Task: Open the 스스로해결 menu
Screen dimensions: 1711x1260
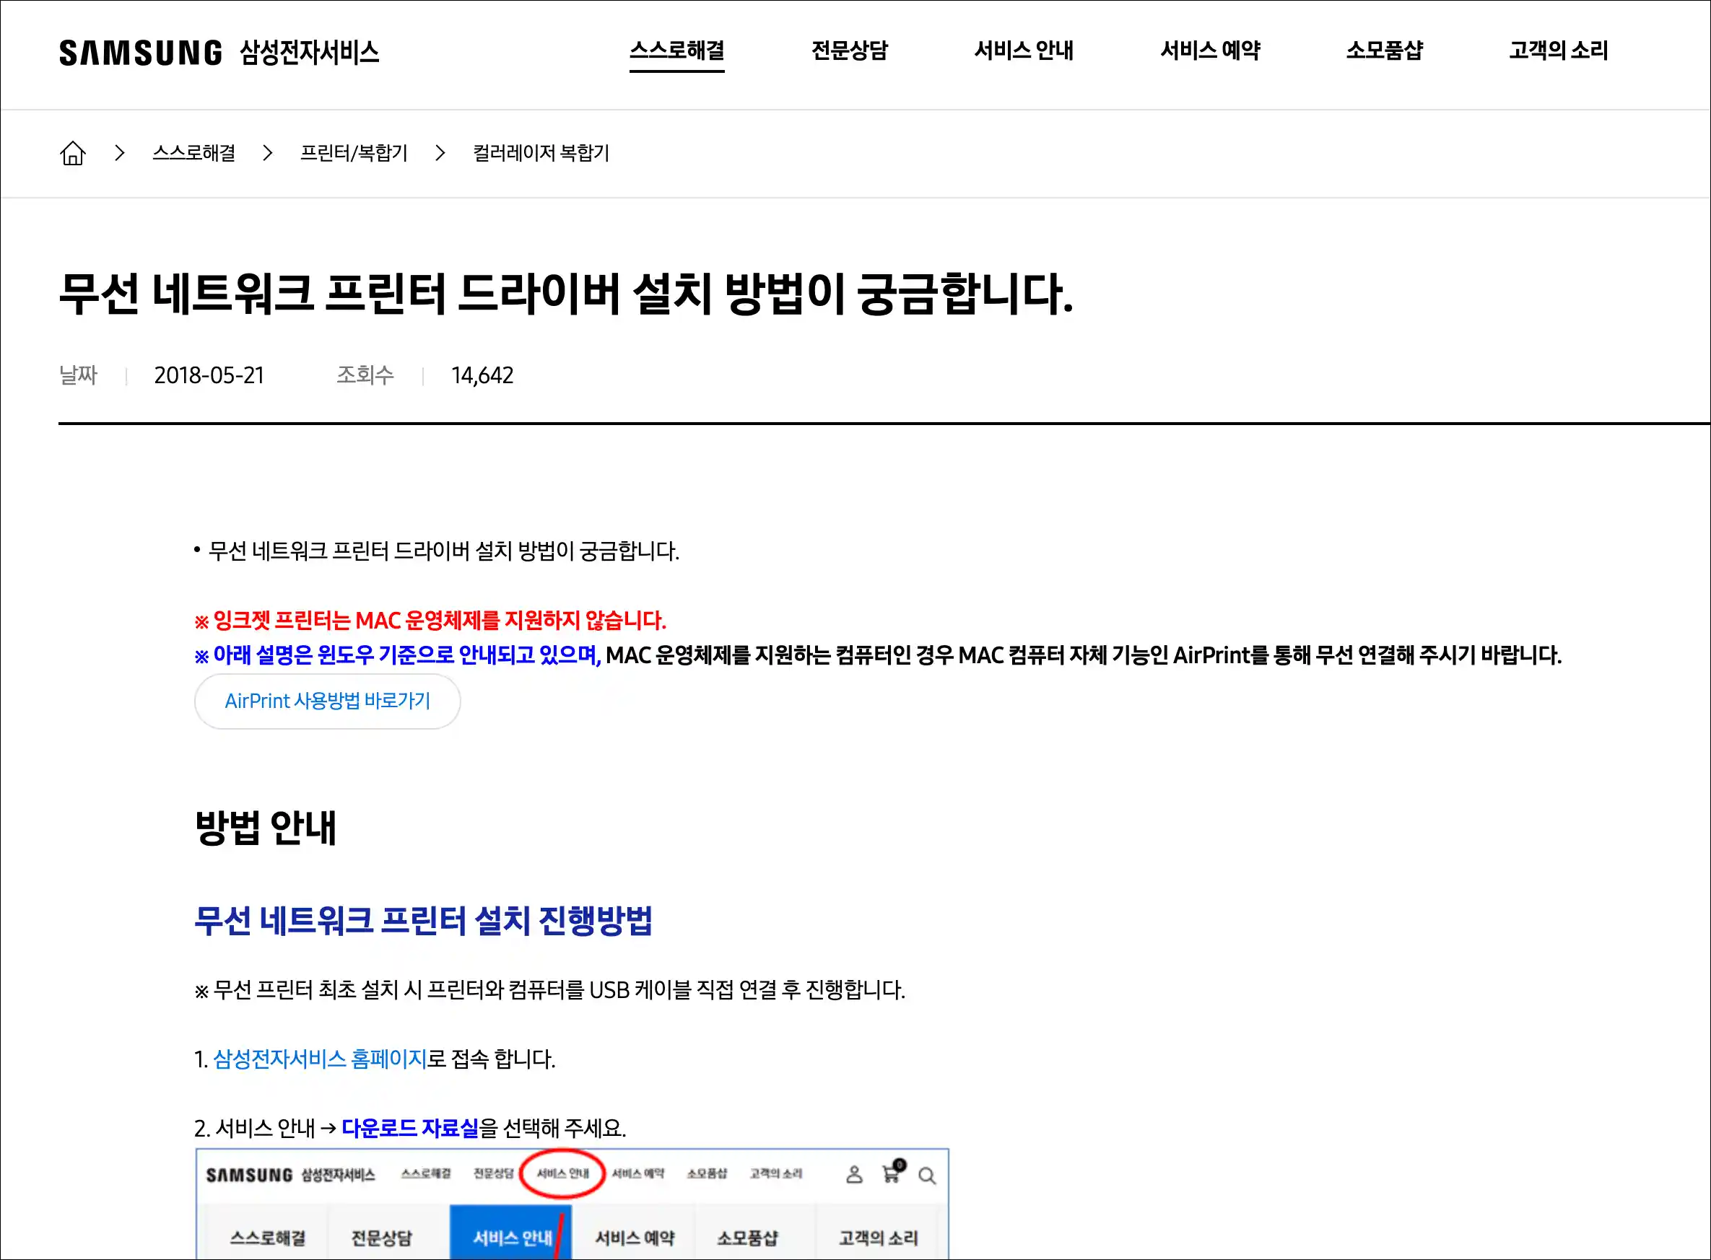Action: pos(676,51)
